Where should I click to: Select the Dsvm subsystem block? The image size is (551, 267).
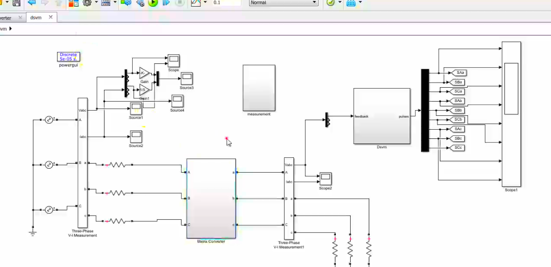382,116
